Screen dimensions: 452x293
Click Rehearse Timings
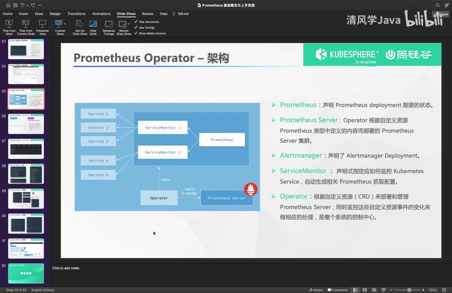(109, 28)
